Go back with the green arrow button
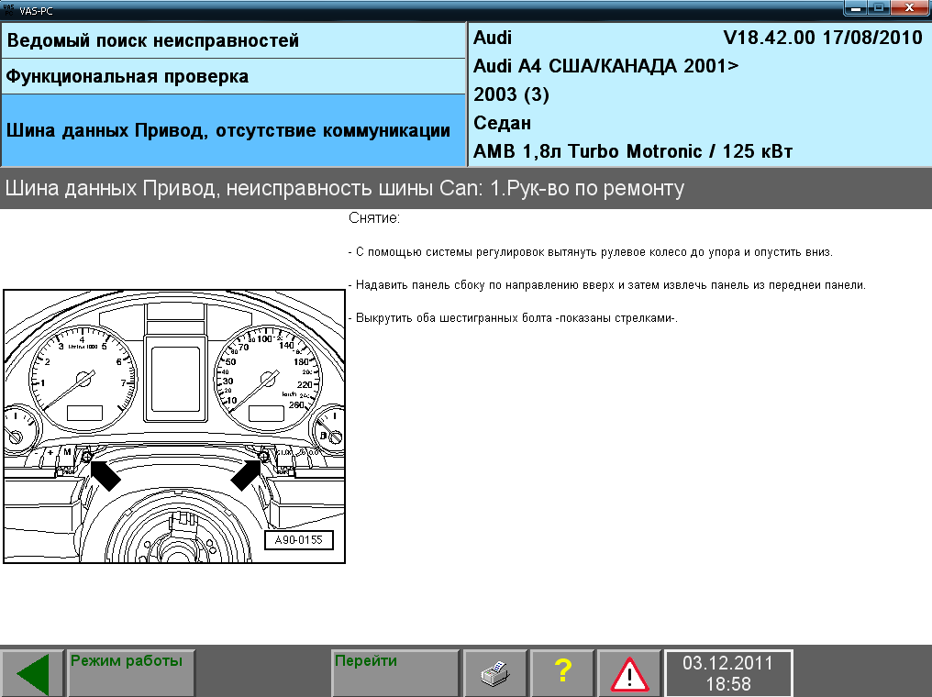Viewport: 932px width, 697px height. pyautogui.click(x=32, y=674)
